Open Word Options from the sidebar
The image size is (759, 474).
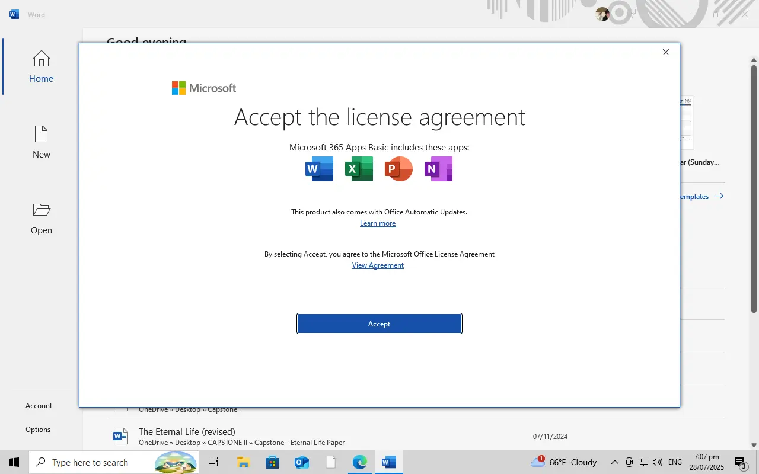38,430
